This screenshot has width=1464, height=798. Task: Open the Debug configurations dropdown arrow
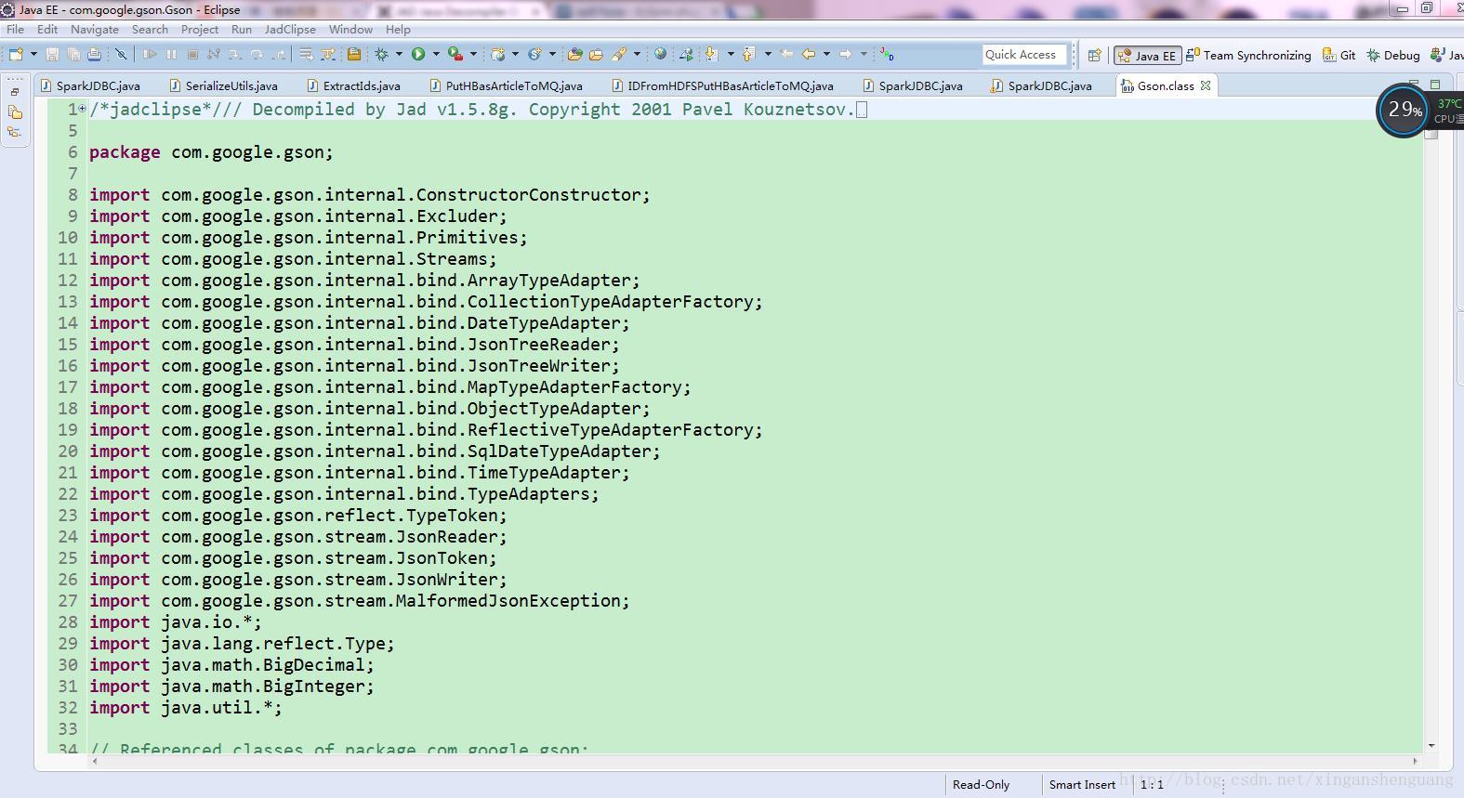click(x=399, y=55)
